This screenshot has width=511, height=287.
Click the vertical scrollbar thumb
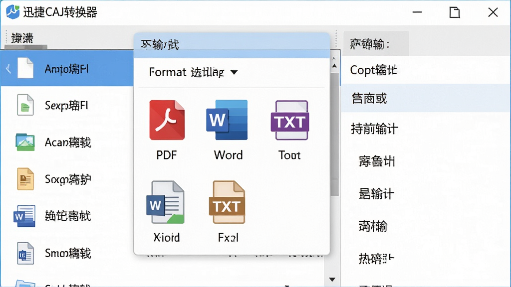tap(335, 135)
